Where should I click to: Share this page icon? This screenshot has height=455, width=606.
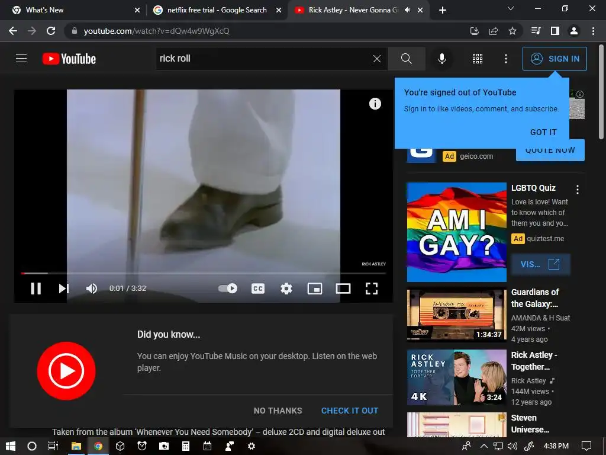pos(494,31)
